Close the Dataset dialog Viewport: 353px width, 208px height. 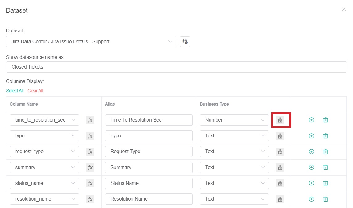click(344, 9)
